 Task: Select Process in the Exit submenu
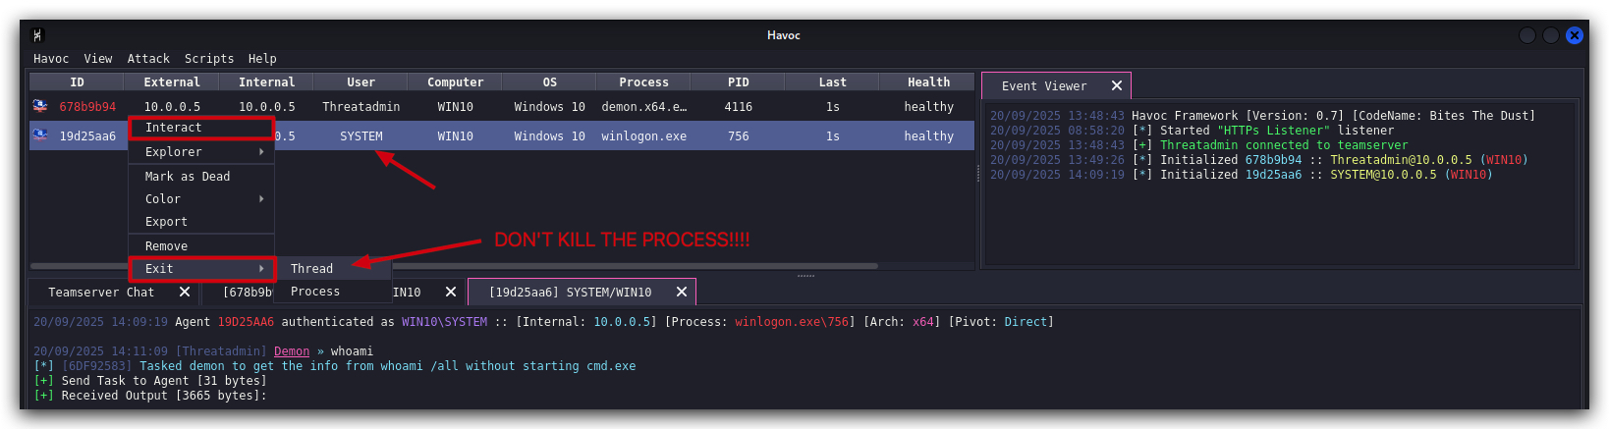[333, 292]
